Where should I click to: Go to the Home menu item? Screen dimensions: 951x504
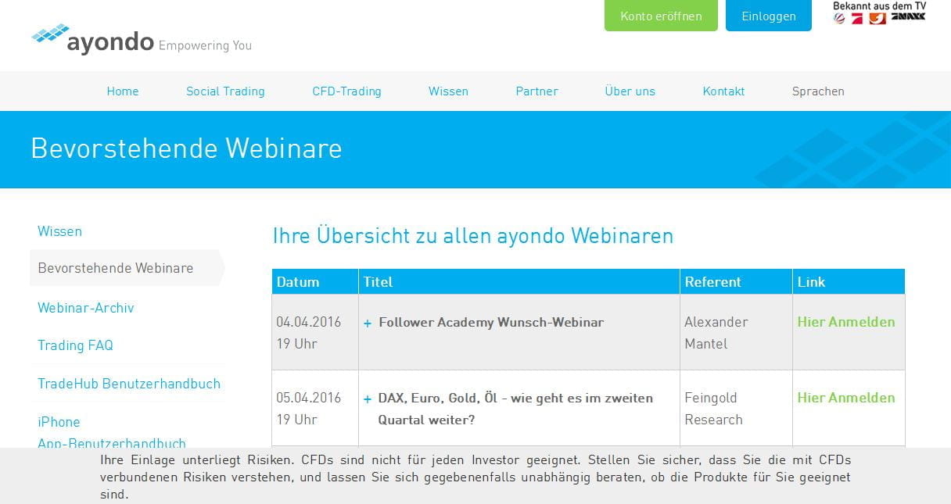pos(123,91)
